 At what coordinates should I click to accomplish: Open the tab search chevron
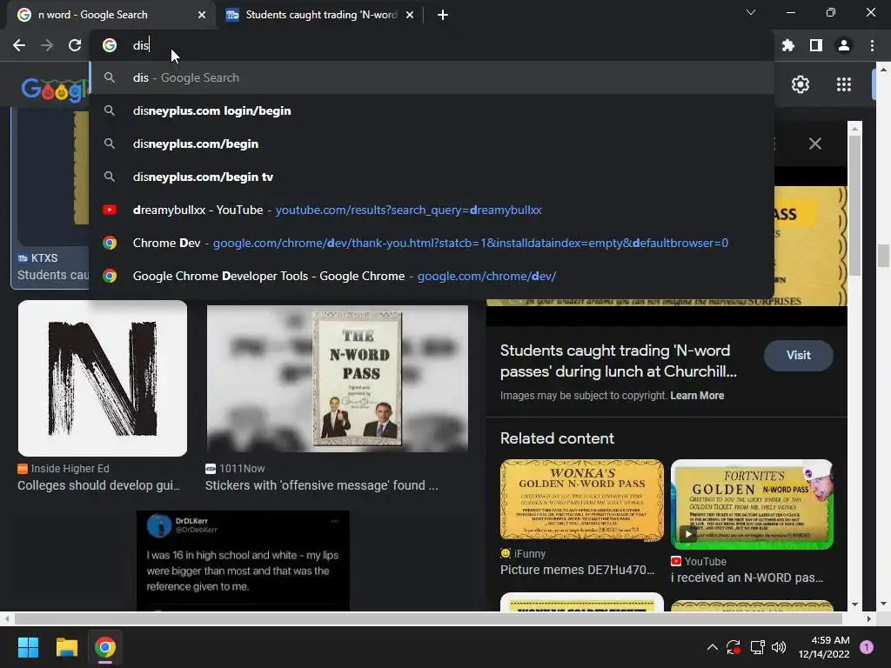pos(751,12)
